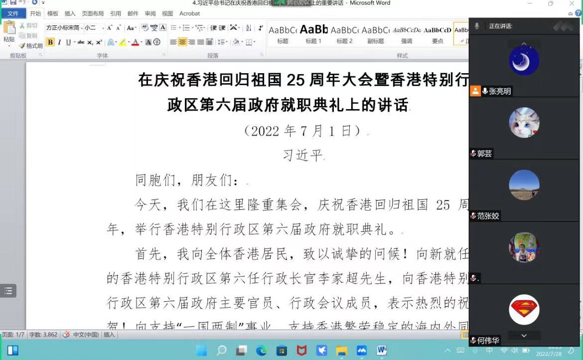Click the word count 字数: 3,862

43,335
